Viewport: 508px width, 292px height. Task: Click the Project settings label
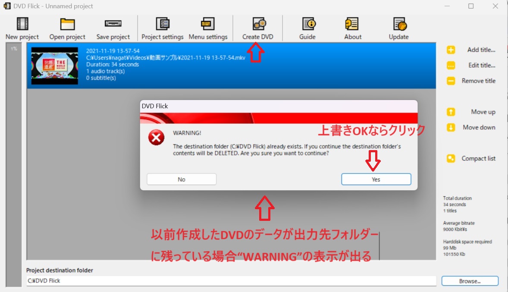(162, 37)
